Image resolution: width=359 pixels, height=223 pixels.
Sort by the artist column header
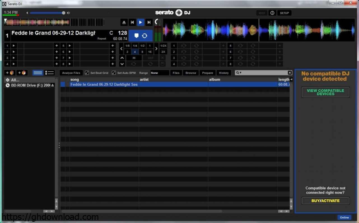[x=174, y=79]
